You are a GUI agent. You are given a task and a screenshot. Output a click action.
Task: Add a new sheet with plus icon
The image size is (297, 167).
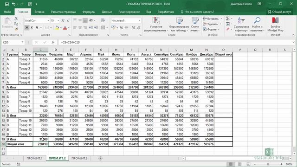100,158
